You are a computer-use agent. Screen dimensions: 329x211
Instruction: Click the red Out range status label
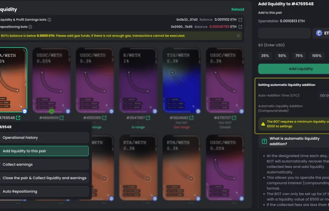click(181, 127)
